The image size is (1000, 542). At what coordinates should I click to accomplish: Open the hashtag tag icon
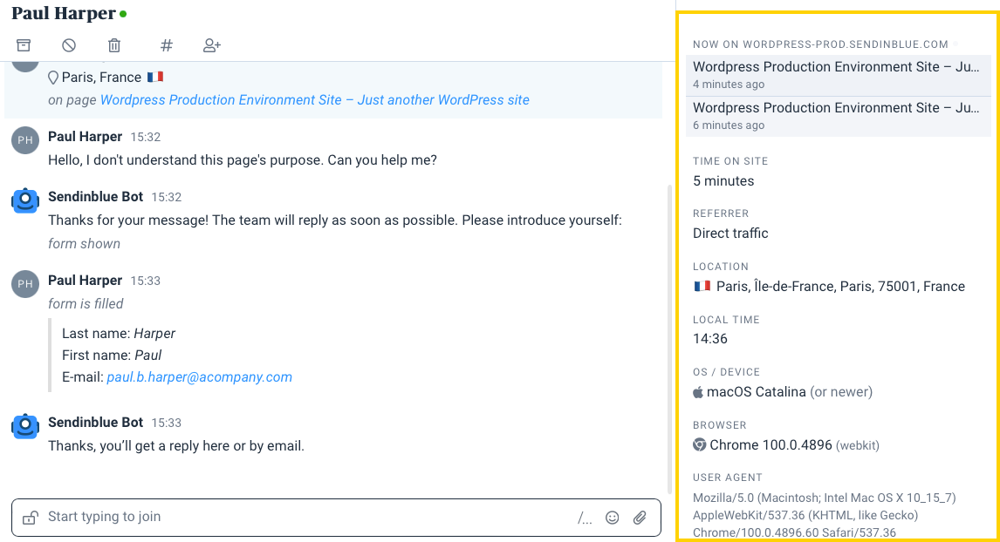click(x=167, y=45)
